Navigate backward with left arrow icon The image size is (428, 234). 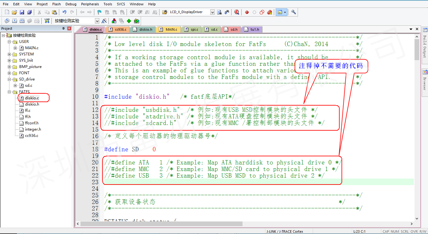coord(82,12)
